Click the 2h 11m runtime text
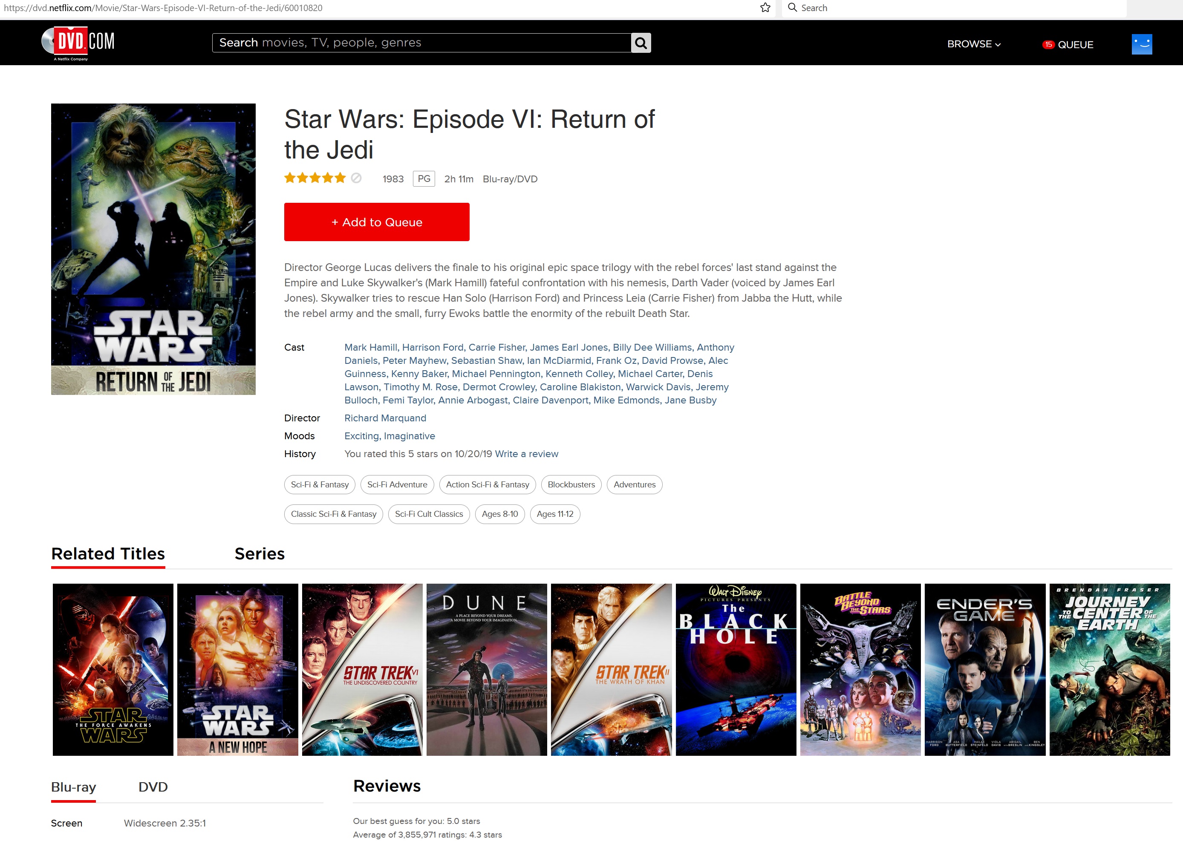1183x841 pixels. point(459,179)
